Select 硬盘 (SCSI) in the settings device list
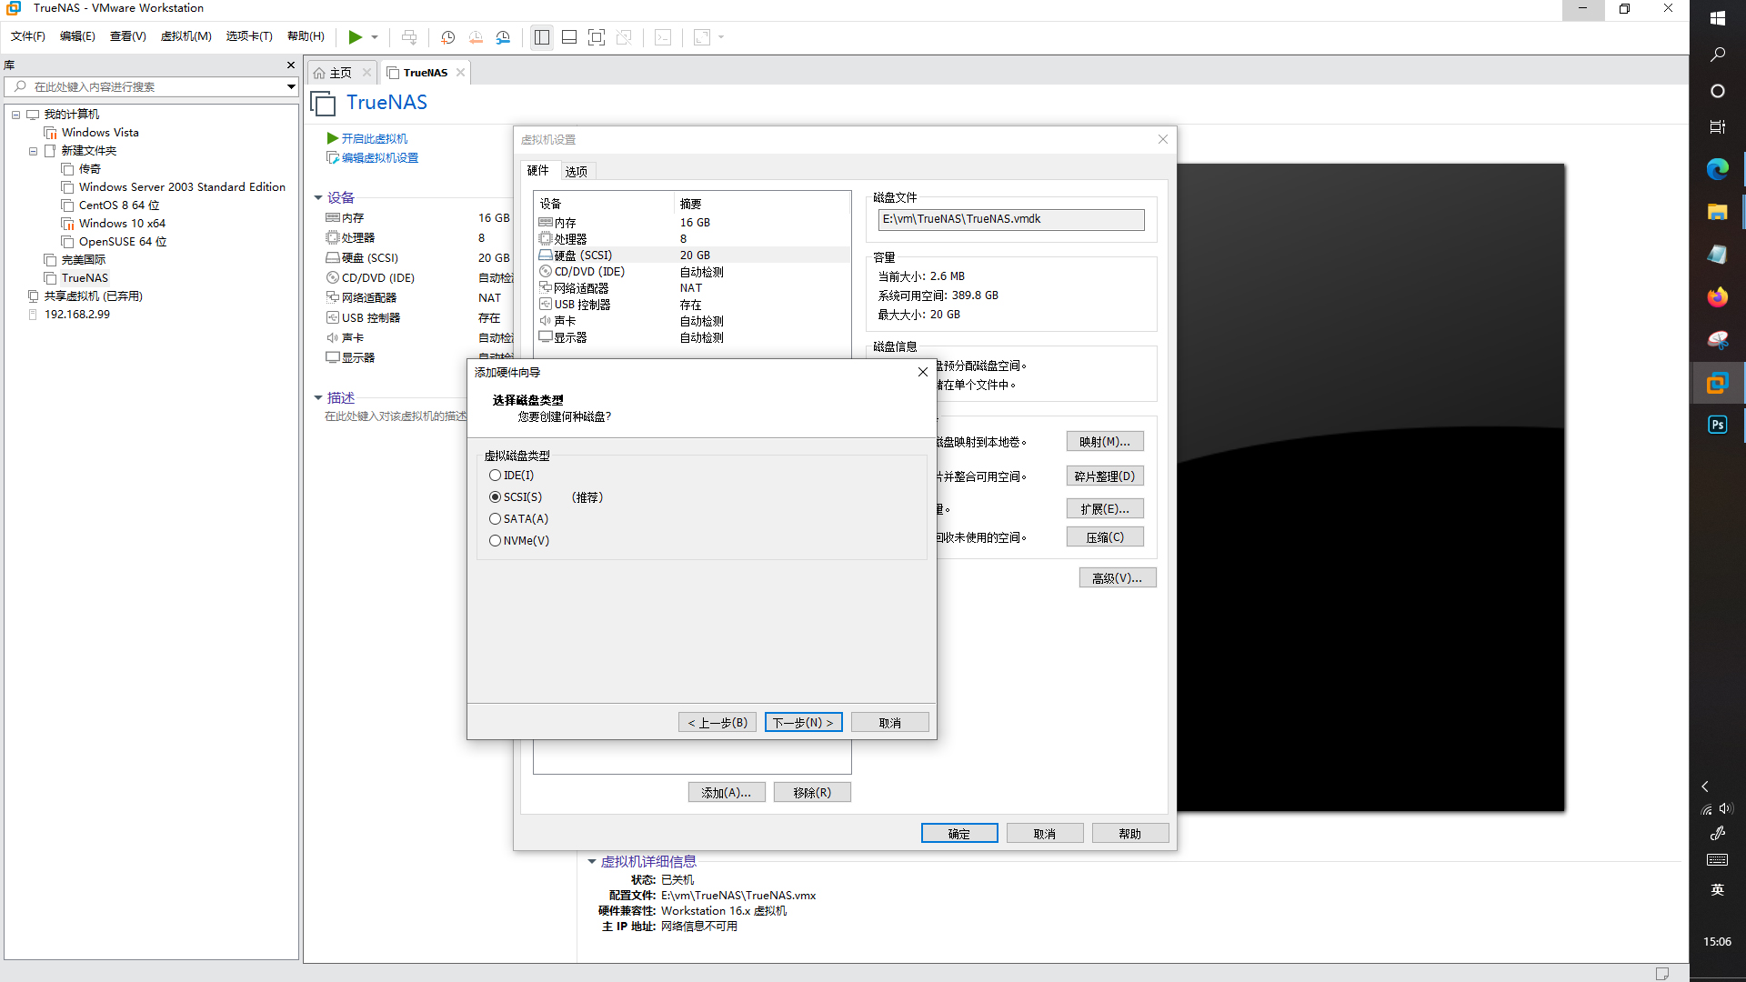The width and height of the screenshot is (1746, 982). tap(693, 256)
